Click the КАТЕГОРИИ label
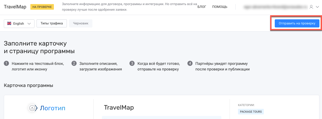This screenshot has width=322, height=119. coord(246,105)
